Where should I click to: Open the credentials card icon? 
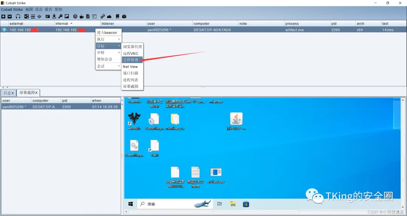coord(48,16)
